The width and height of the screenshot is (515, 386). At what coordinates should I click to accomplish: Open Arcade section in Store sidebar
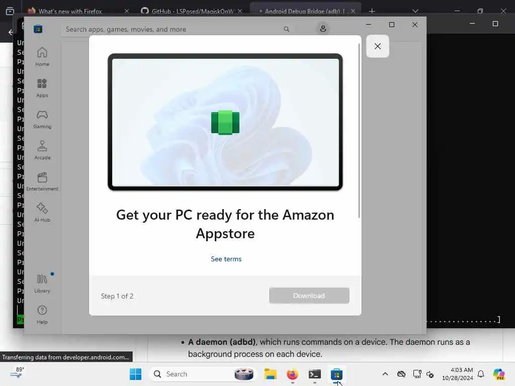pos(42,150)
